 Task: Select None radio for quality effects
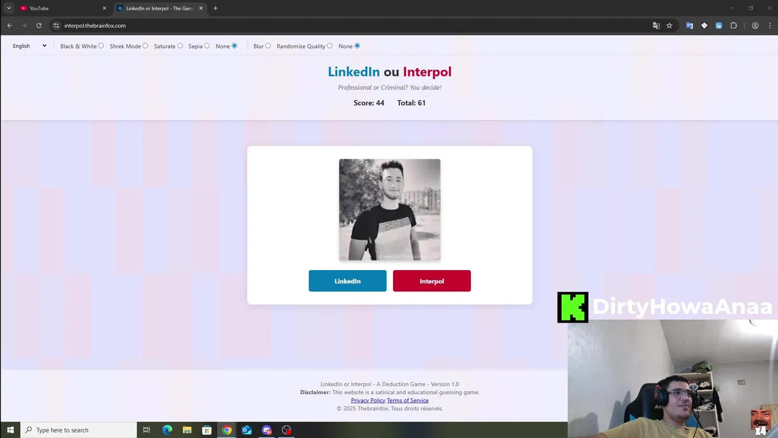357,46
